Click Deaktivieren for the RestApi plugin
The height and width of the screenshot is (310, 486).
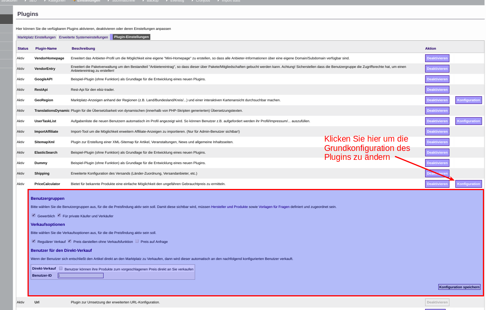click(437, 90)
